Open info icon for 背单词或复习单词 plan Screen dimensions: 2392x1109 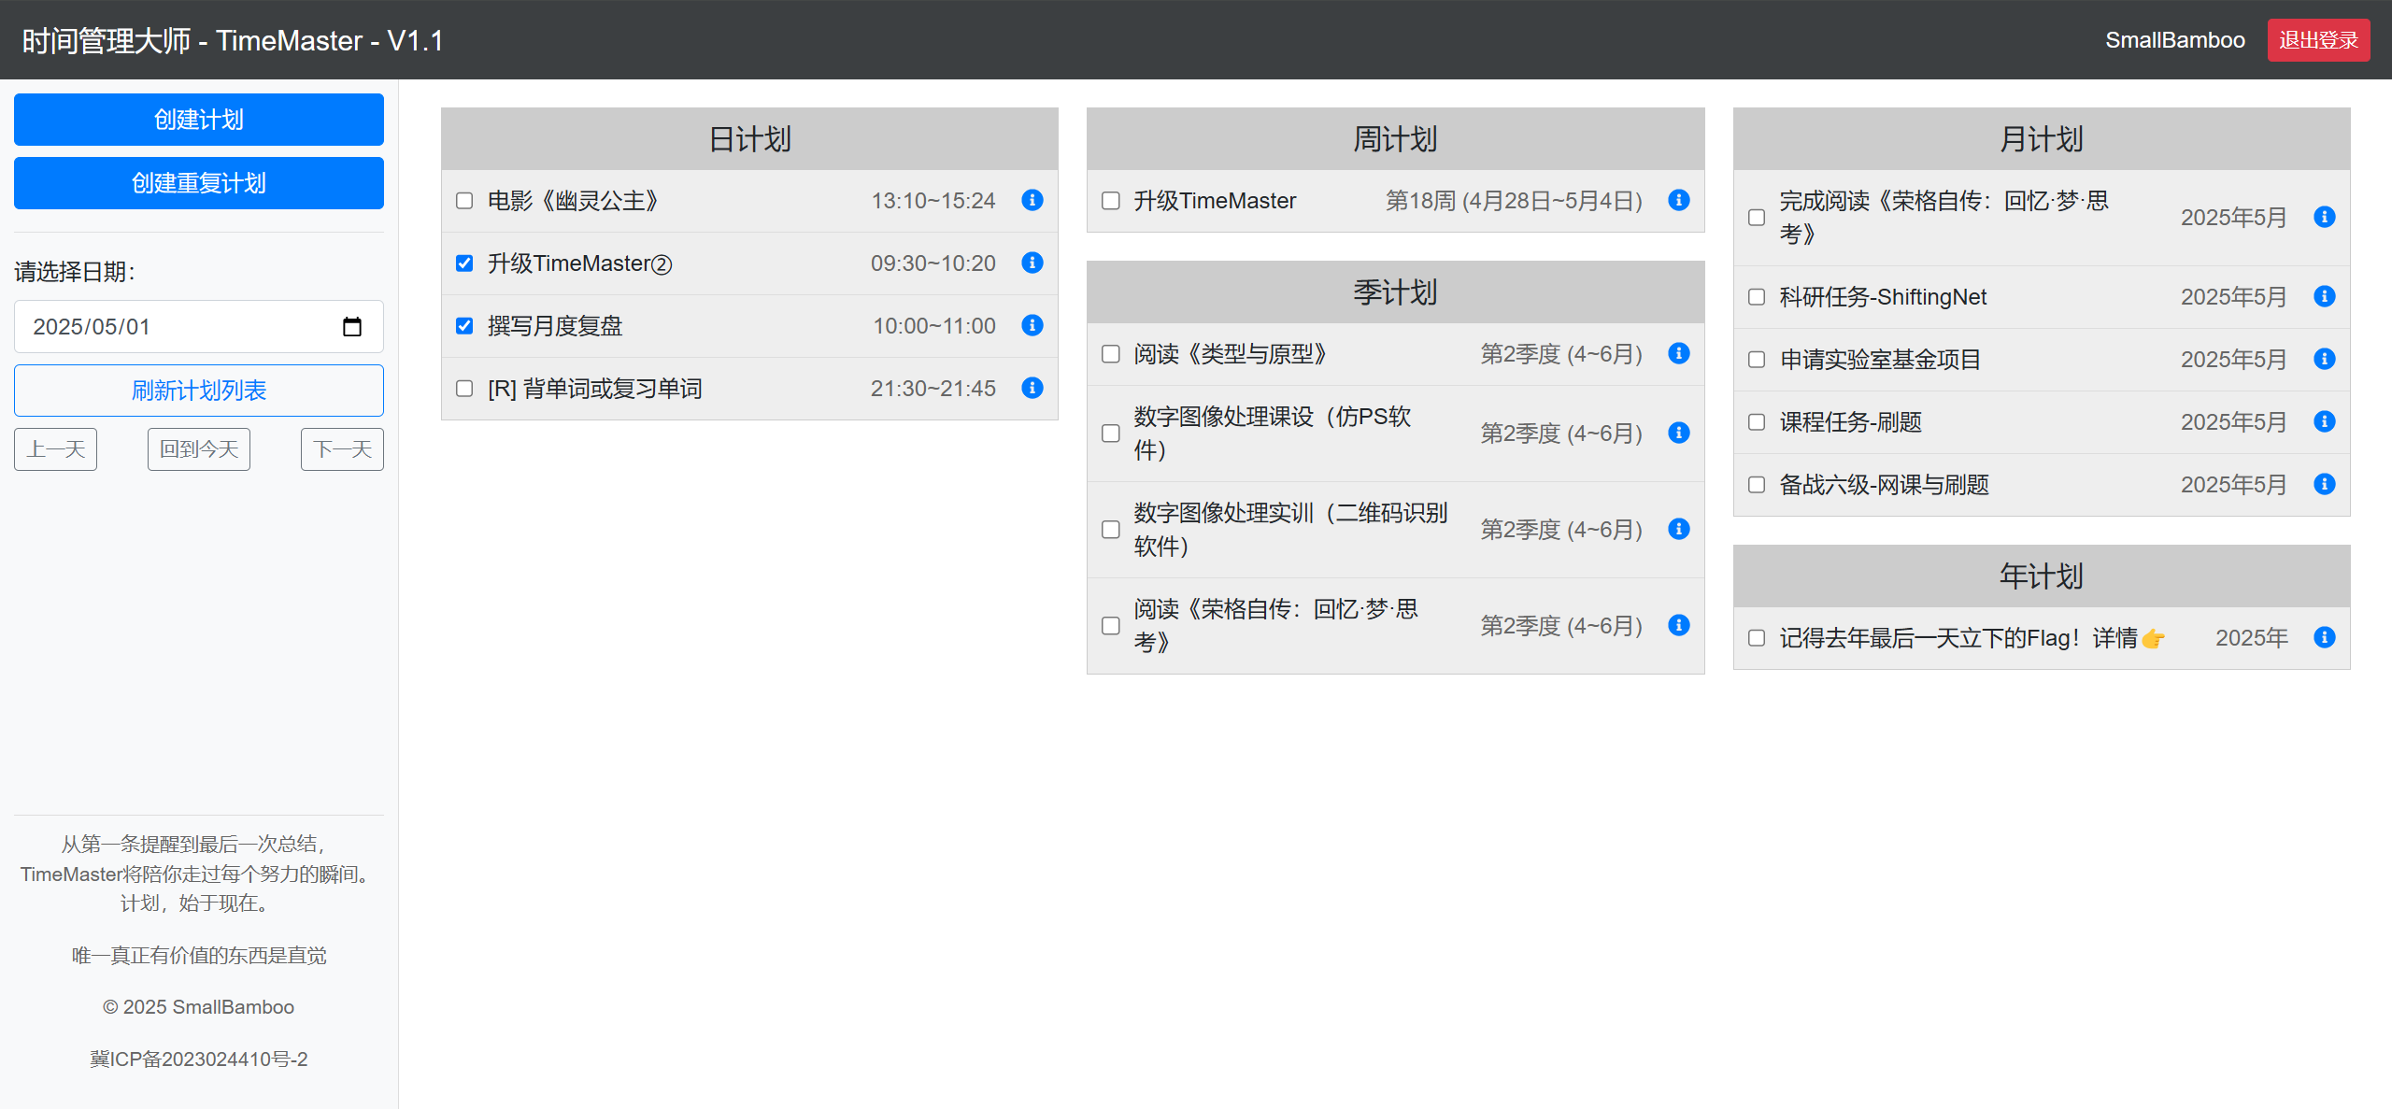coord(1032,388)
